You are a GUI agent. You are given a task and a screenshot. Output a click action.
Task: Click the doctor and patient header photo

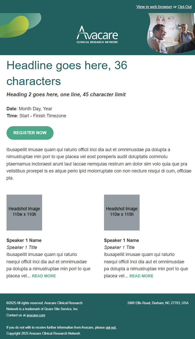(171, 34)
